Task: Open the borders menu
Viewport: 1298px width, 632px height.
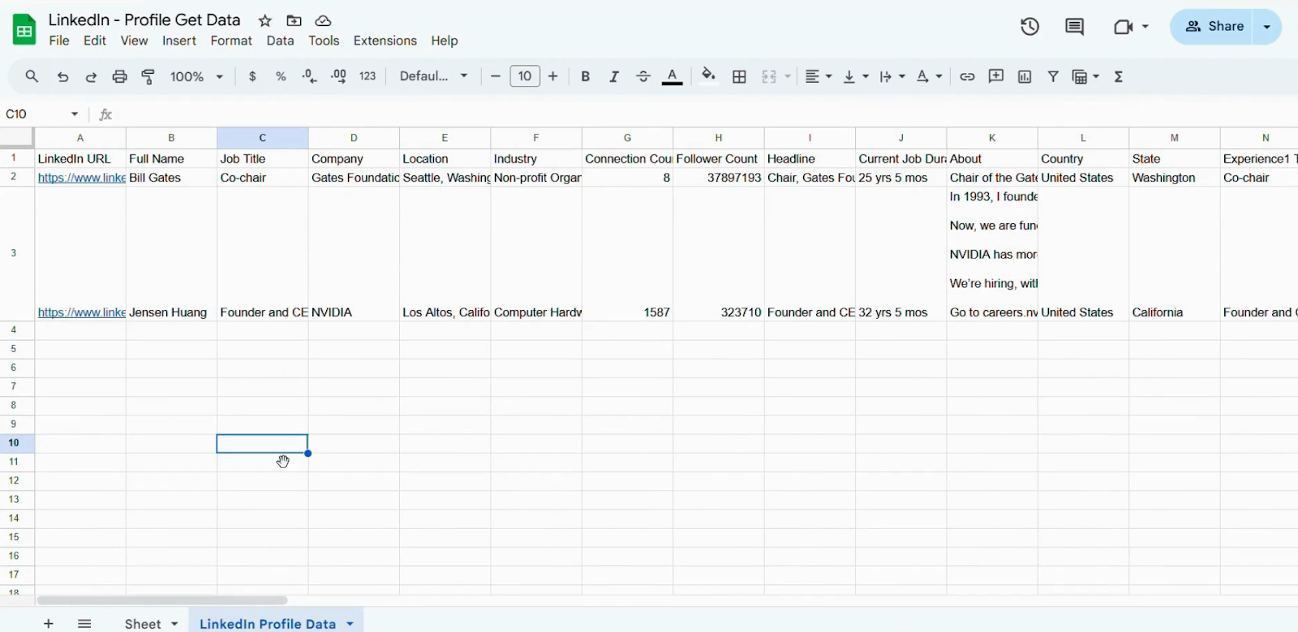Action: (739, 76)
